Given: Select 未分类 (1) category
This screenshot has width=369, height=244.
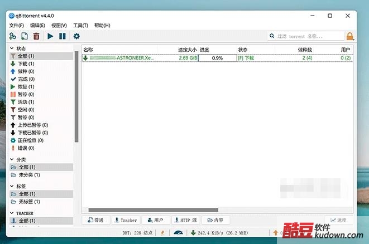Looking at the screenshot, I should coord(41,175).
